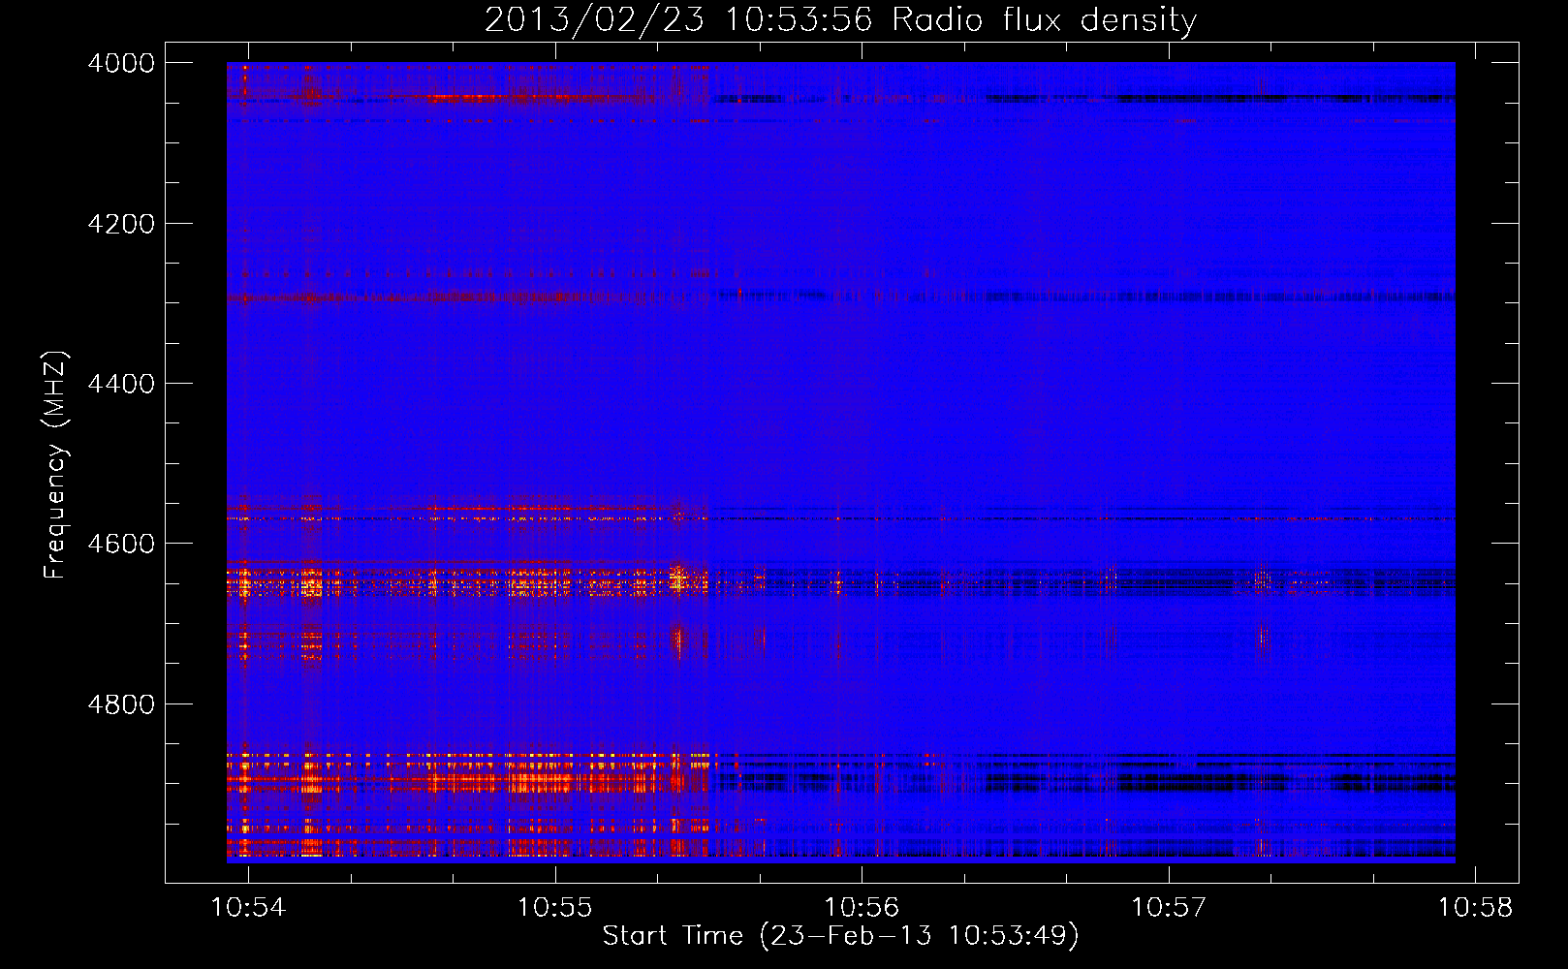Click the "Frequency (MHZ)" axis label
This screenshot has height=969, width=1568.
55,464
